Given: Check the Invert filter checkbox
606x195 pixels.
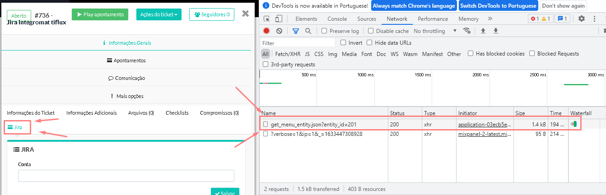Looking at the screenshot, I should tap(343, 42).
